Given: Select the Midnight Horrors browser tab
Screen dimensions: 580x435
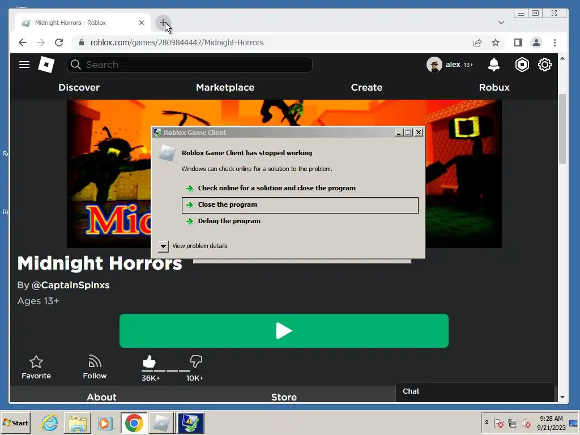Looking at the screenshot, I should point(83,23).
